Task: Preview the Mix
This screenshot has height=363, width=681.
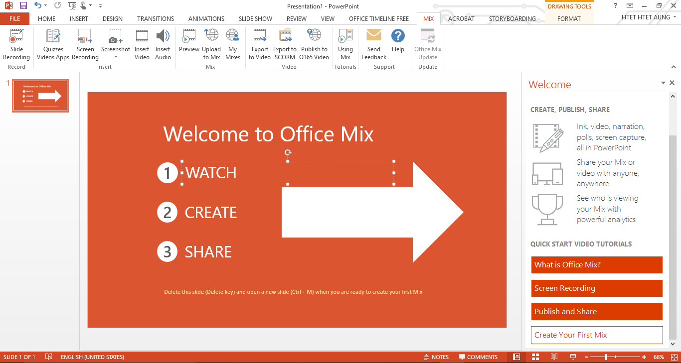Action: click(189, 40)
